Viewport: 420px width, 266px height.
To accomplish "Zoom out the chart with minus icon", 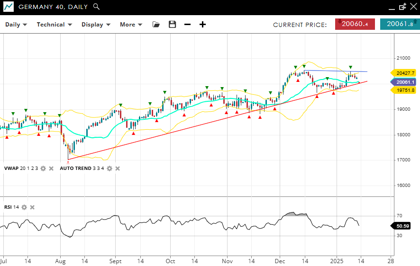I will click(187, 25).
